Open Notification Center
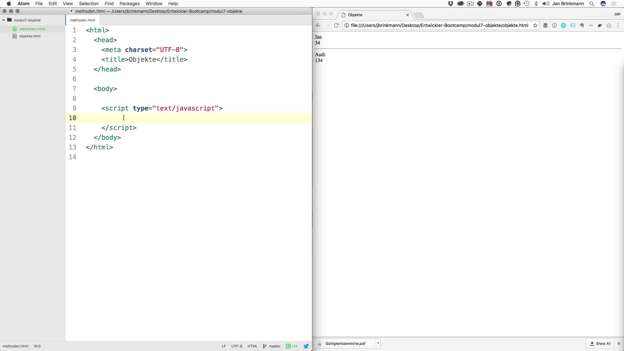 (614, 4)
